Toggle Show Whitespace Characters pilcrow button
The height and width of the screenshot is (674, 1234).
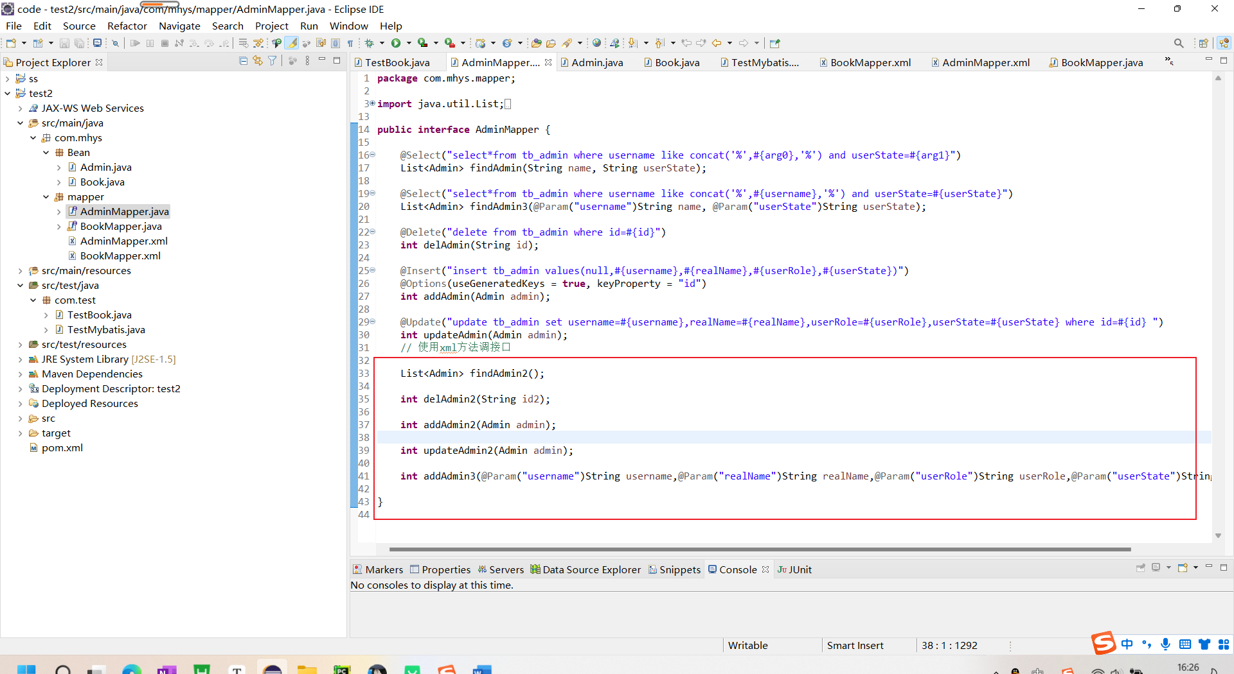(350, 43)
